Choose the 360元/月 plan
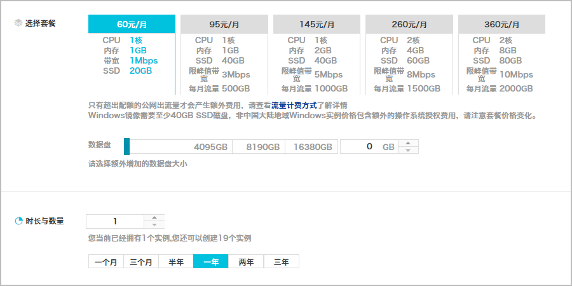572x286 pixels. point(501,24)
